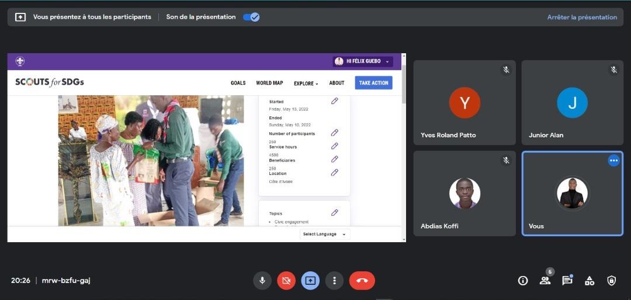Click Arrêter la présentation link

pyautogui.click(x=581, y=17)
